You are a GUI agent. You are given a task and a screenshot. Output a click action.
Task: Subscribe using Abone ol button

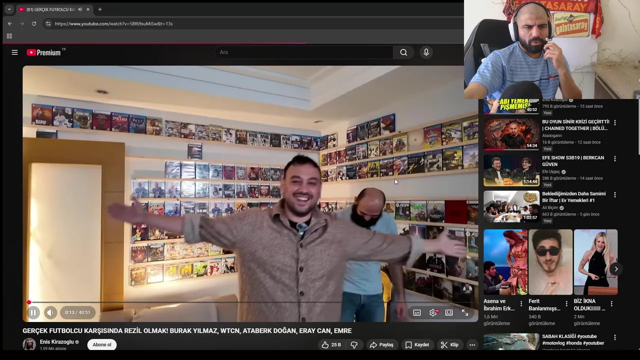tap(102, 344)
